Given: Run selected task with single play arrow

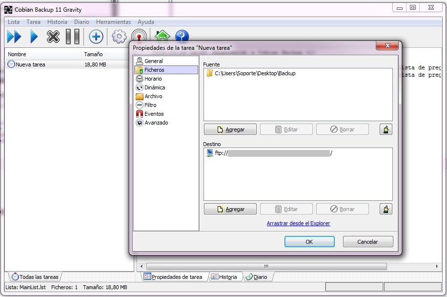Looking at the screenshot, I should pyautogui.click(x=34, y=37).
